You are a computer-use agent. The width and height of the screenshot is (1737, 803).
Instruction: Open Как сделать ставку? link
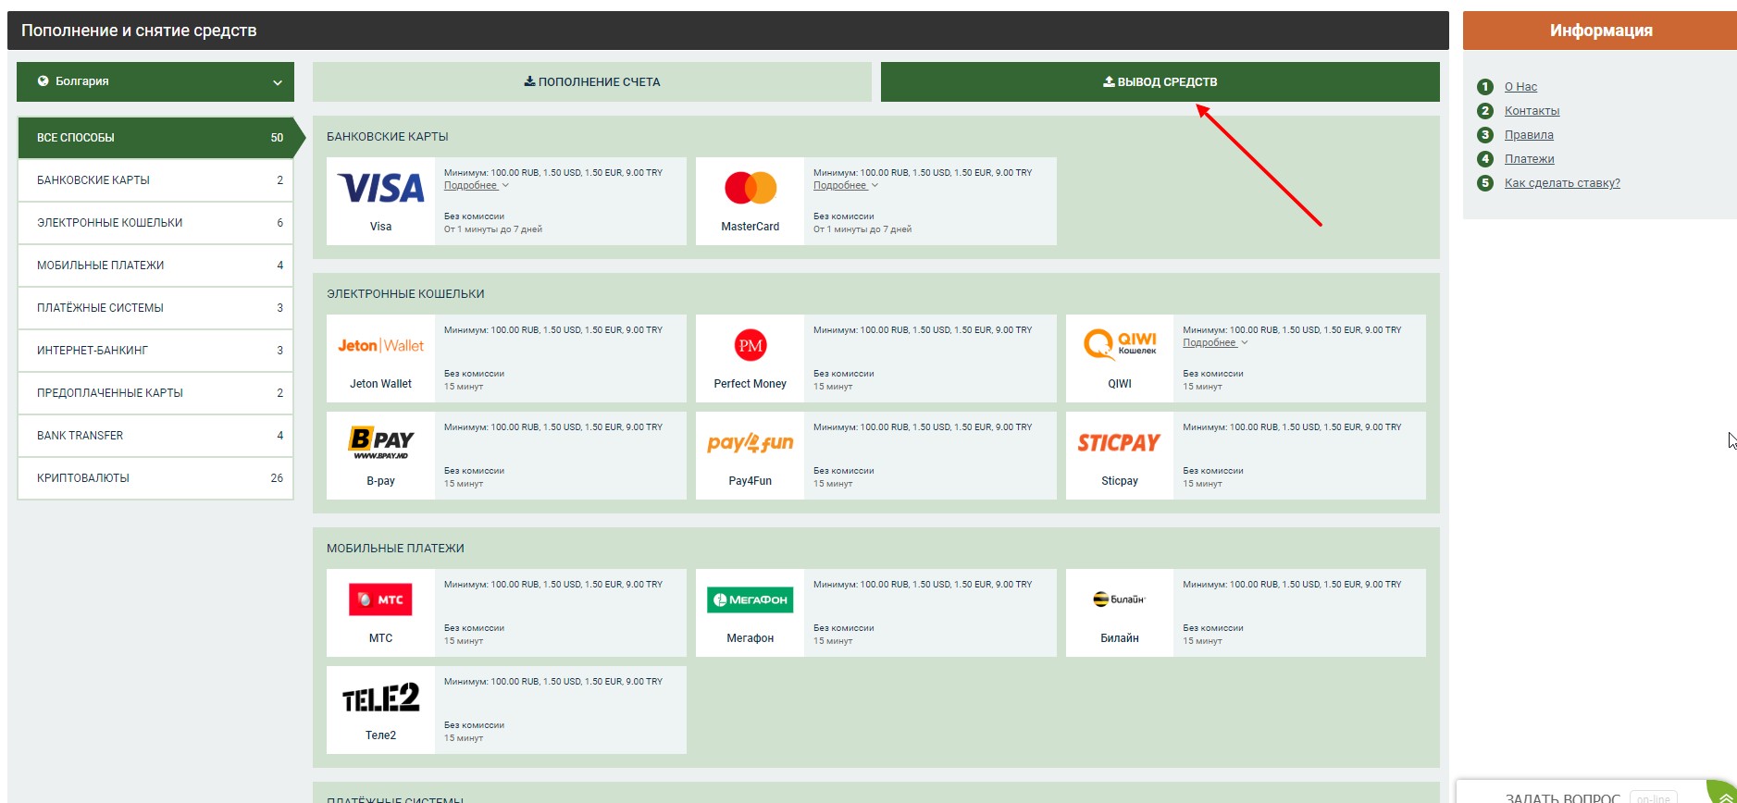pyautogui.click(x=1562, y=183)
